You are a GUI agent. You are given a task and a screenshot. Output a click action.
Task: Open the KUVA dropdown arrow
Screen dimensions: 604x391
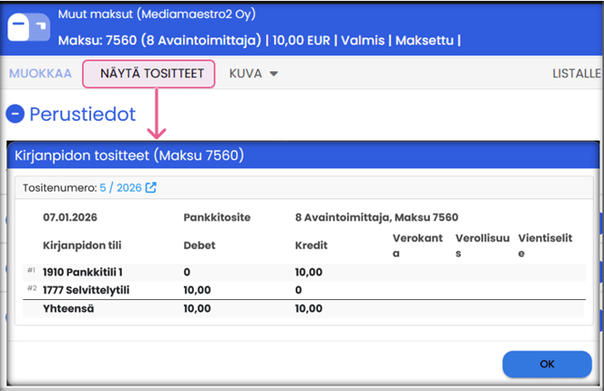(273, 73)
